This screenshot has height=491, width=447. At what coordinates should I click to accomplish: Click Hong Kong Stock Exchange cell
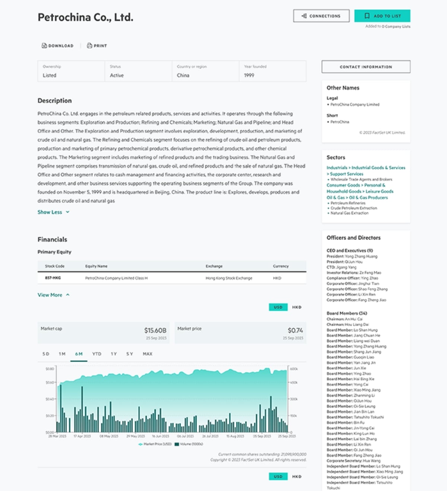(229, 278)
